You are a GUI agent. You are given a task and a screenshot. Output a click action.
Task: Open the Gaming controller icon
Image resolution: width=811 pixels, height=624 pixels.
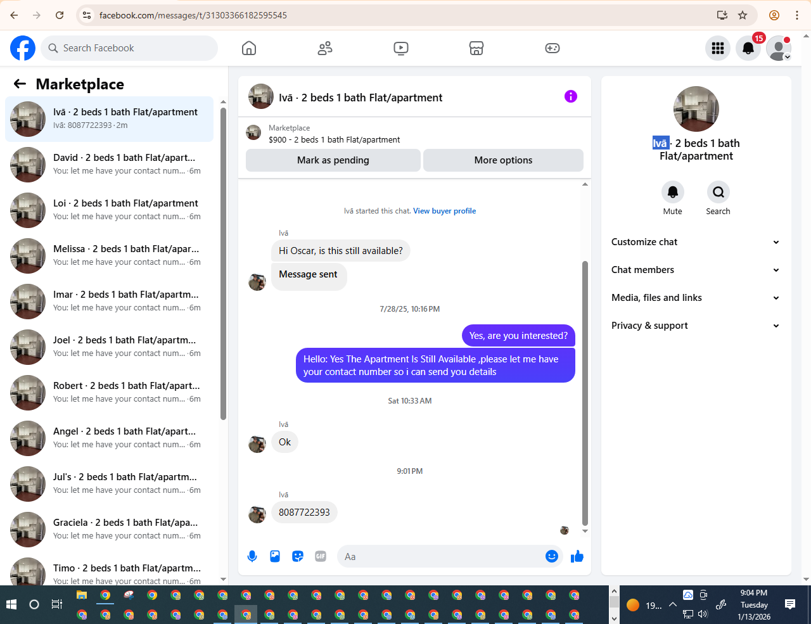[552, 48]
